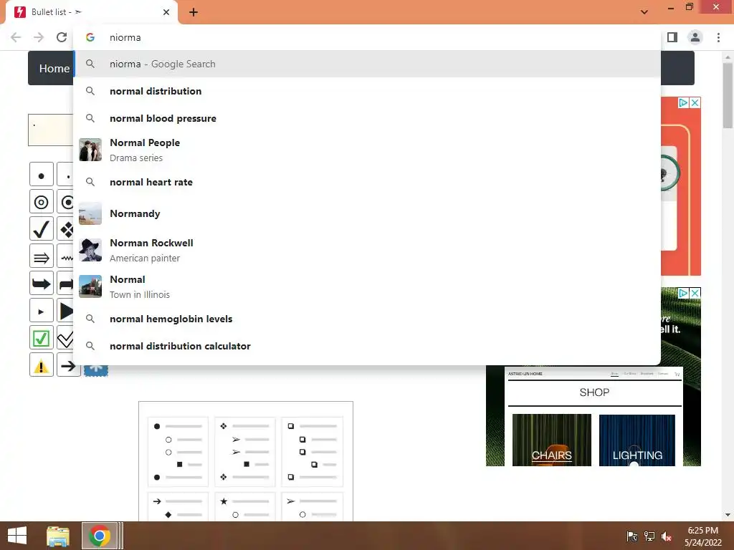The height and width of the screenshot is (550, 734).
Task: Close the Bullet list tab
Action: (x=166, y=12)
